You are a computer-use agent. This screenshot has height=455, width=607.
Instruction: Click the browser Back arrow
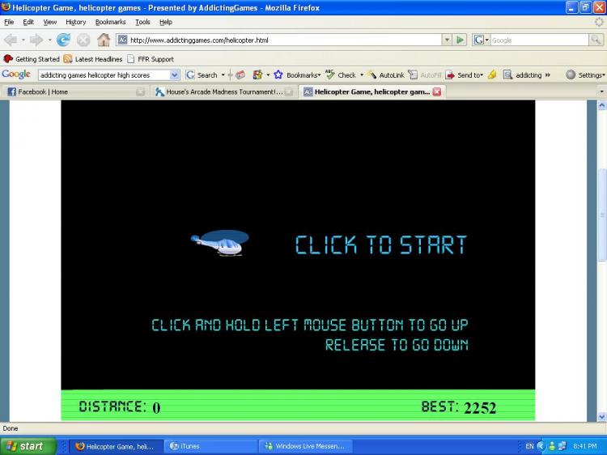click(11, 40)
